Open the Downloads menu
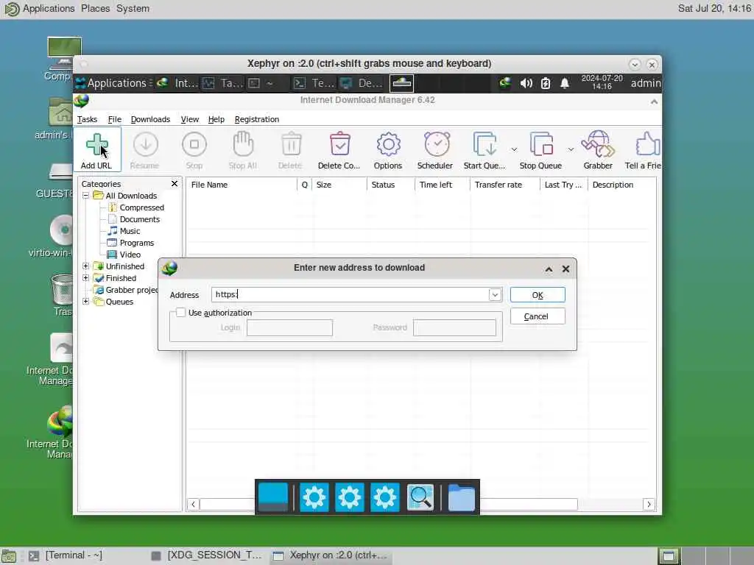 coord(150,119)
